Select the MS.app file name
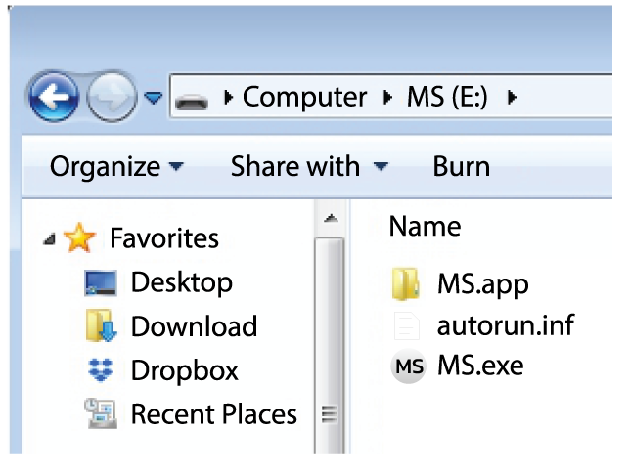The image size is (630, 473). (483, 284)
